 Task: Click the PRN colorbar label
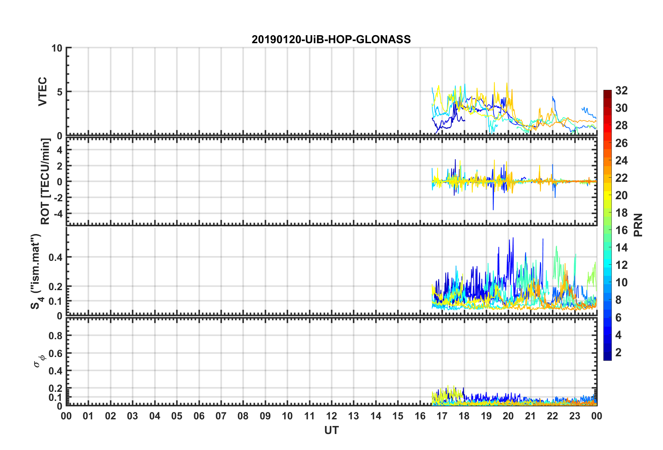point(638,225)
